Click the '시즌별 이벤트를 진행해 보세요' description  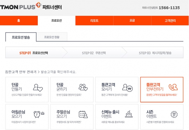point(160,122)
